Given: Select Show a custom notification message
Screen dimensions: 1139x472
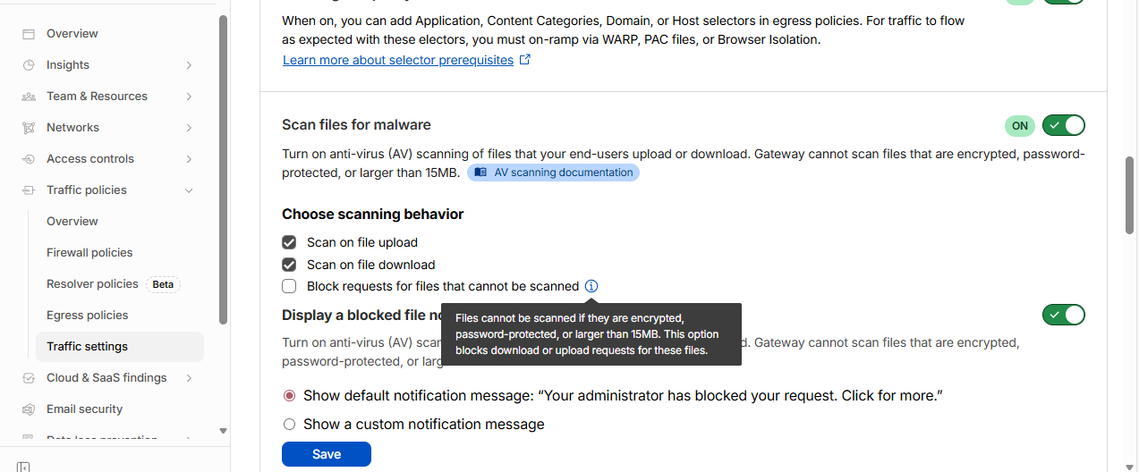Looking at the screenshot, I should click(289, 424).
